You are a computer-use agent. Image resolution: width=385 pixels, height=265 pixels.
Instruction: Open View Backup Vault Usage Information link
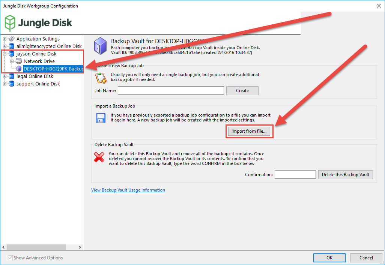click(128, 190)
